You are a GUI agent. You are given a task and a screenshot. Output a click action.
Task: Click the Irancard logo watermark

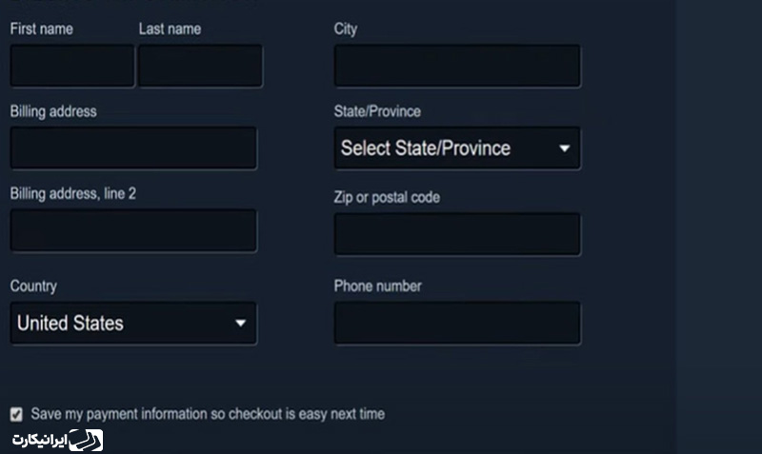tap(57, 440)
